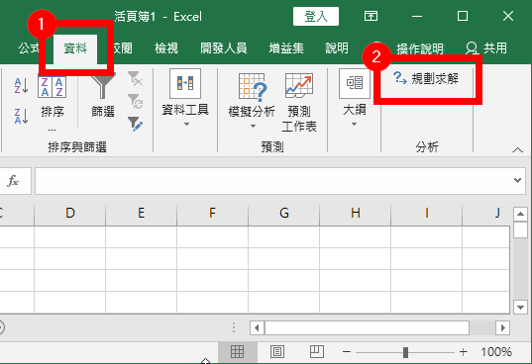The image size is (532, 364).
Task: Open the custom Sort (排序) dialog
Action: [52, 102]
